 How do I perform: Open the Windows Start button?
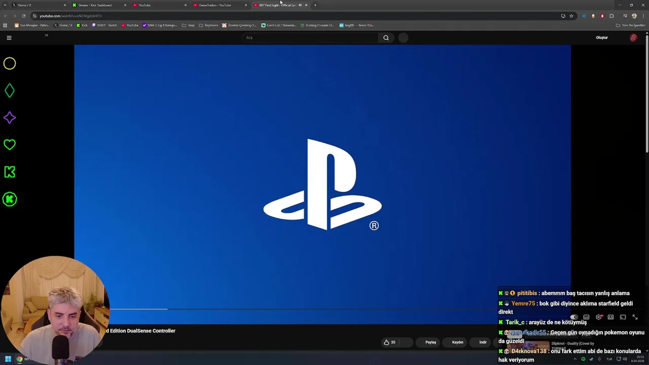click(x=8, y=359)
